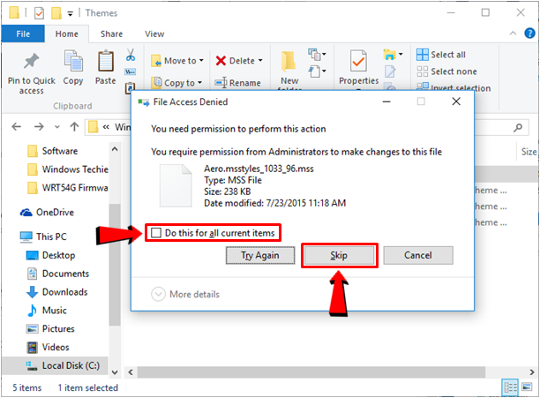Click the search magnifier icon
Viewport: 540px width, 398px height.
pyautogui.click(x=518, y=128)
